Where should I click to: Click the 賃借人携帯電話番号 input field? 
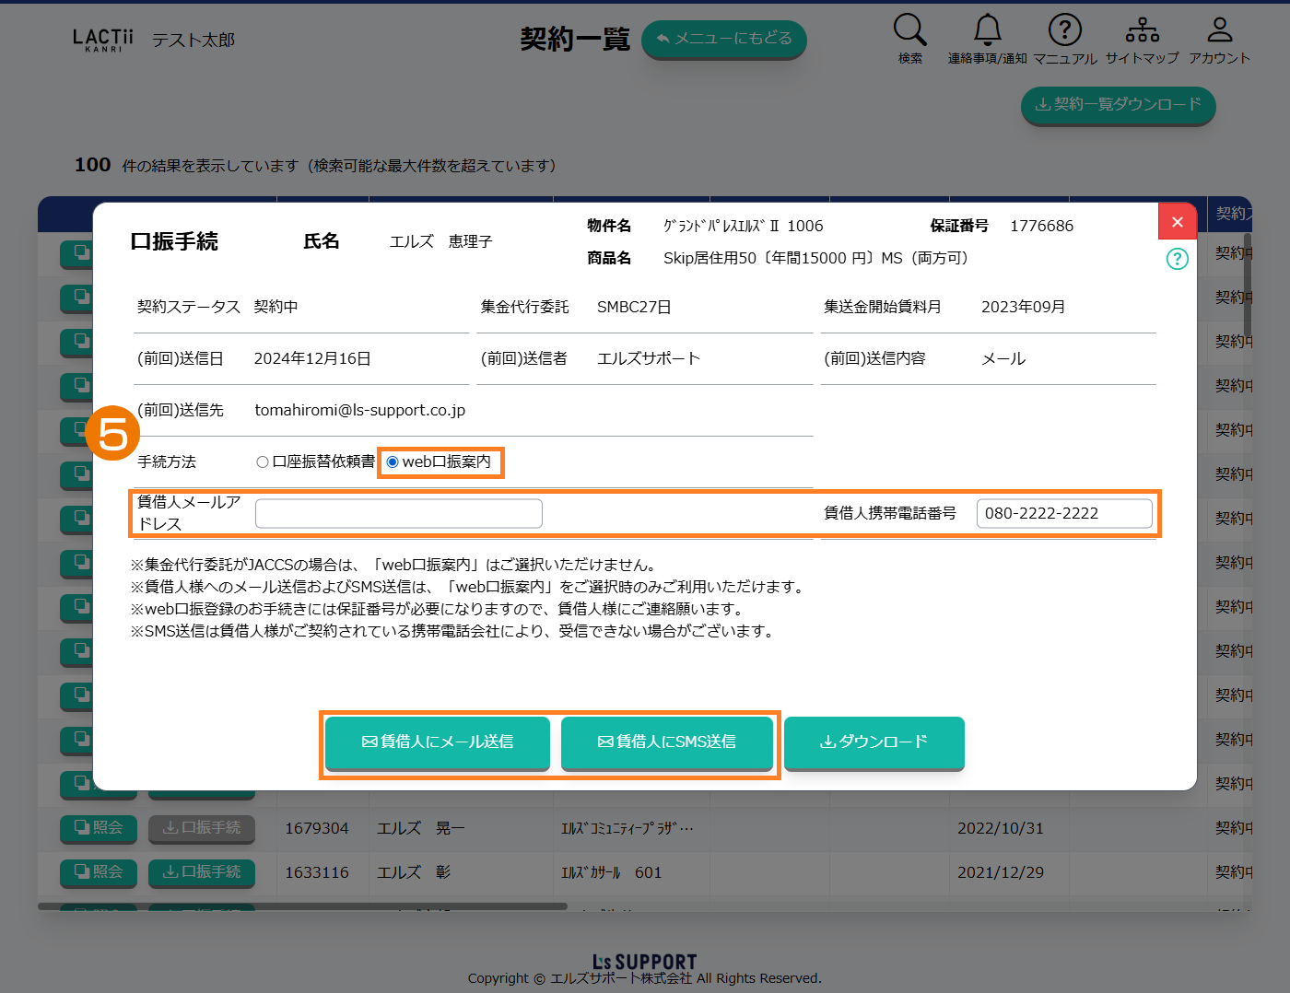tap(1063, 513)
